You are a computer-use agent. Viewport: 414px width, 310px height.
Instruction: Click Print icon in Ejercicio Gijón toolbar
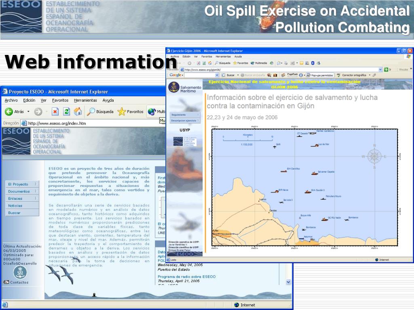click(286, 63)
